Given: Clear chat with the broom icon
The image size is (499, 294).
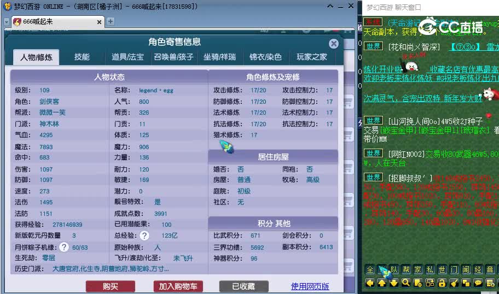Looking at the screenshot, I should click(454, 283).
